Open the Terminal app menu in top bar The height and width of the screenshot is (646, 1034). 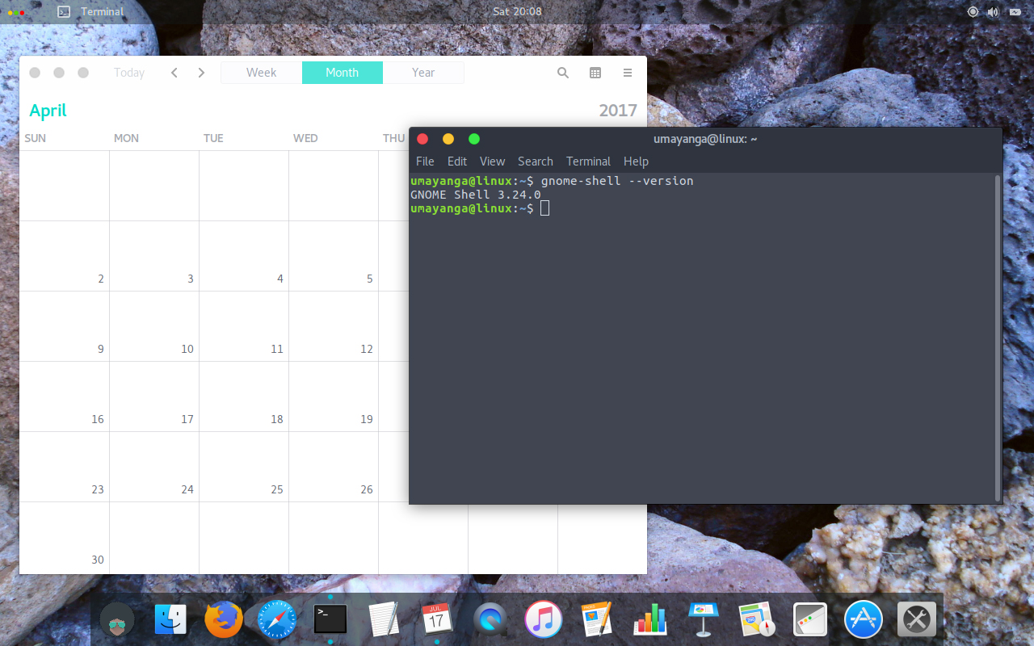(x=90, y=11)
